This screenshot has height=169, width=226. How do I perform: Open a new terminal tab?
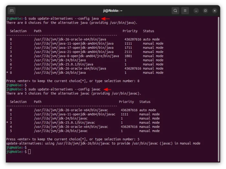12,11
